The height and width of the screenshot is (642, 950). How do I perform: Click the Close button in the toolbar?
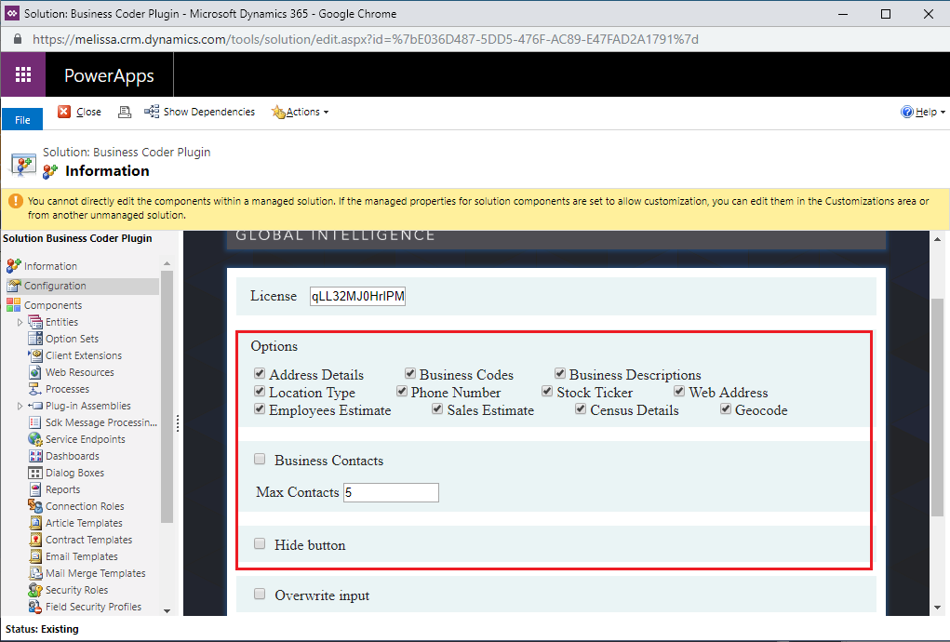(80, 112)
